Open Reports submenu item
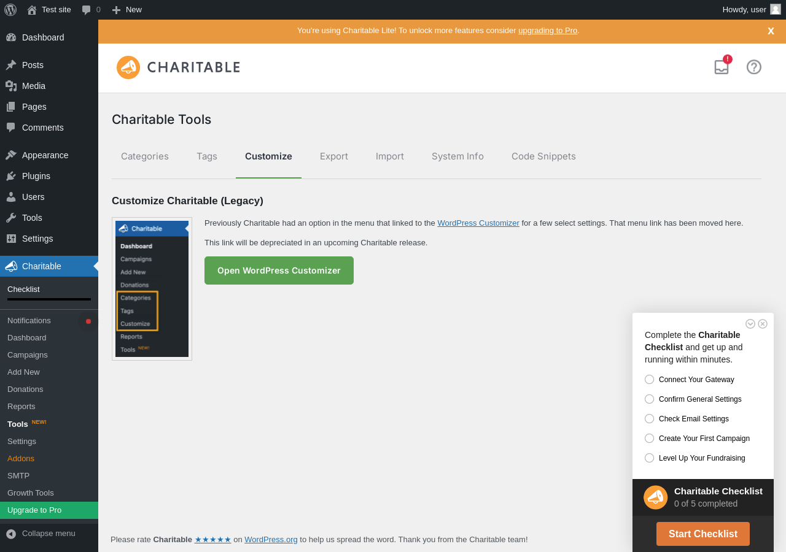 pos(49,407)
